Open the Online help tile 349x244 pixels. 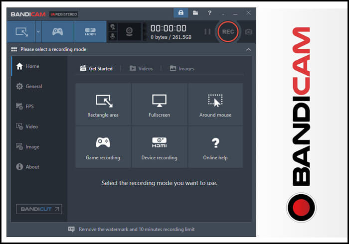(x=215, y=147)
